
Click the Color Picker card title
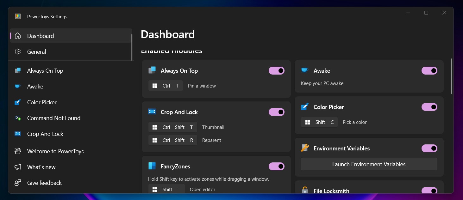328,107
